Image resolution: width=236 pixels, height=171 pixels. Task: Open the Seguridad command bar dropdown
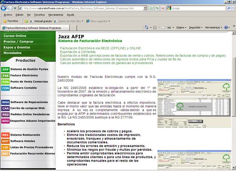point(195,28)
